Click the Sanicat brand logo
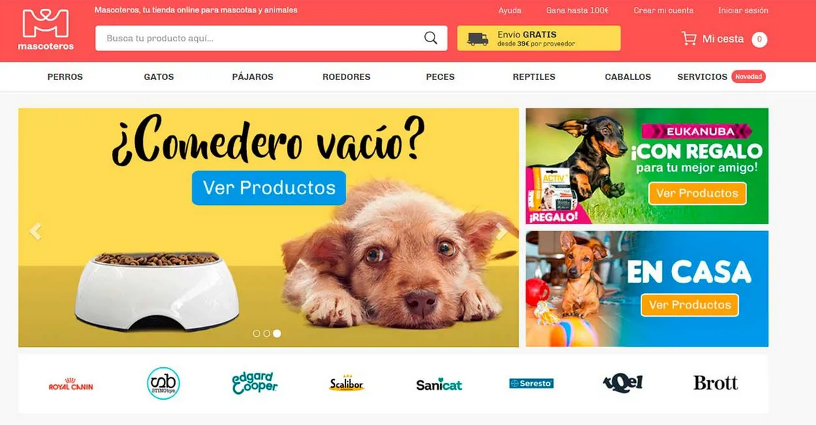 click(x=439, y=385)
